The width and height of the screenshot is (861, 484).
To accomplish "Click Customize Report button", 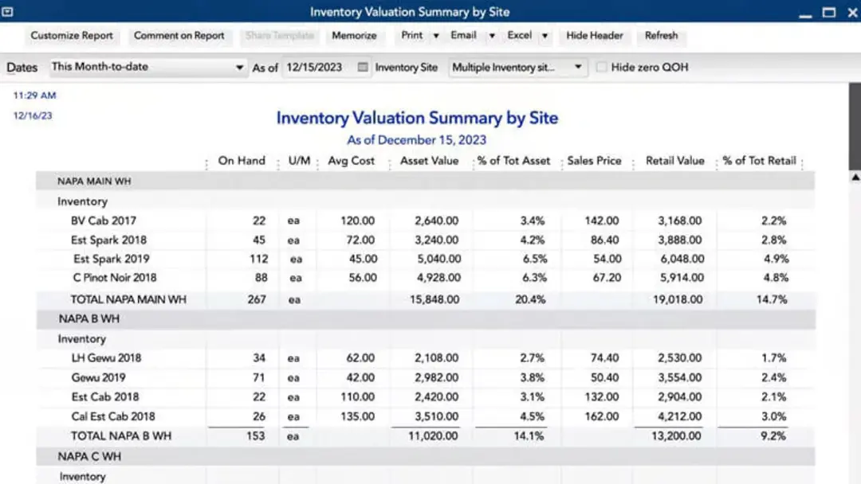I will click(72, 36).
